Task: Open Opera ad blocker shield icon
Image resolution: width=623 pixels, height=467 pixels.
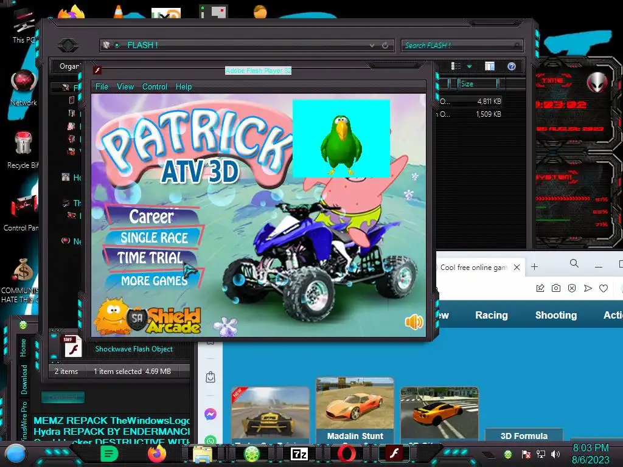Action: pos(572,288)
